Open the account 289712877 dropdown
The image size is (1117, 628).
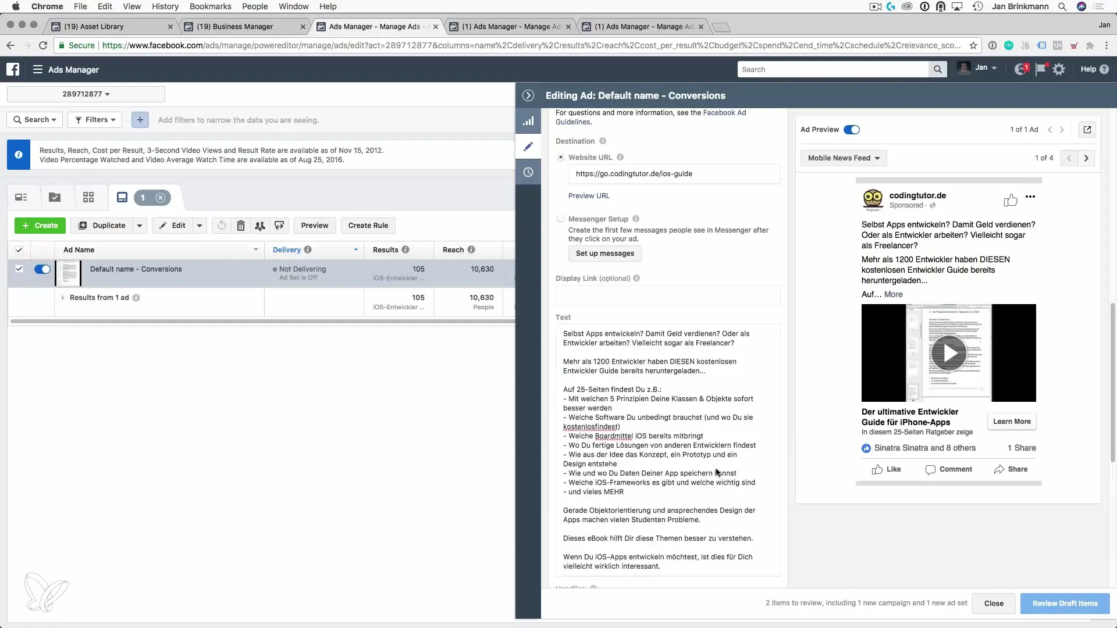point(86,94)
